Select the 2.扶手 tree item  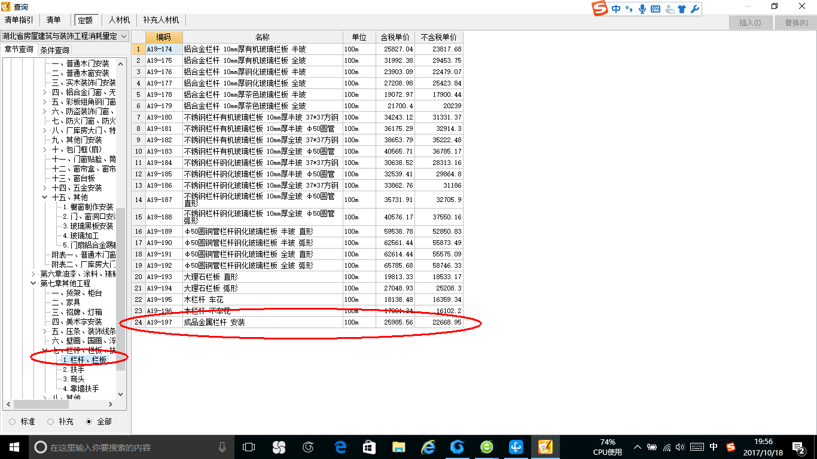[x=74, y=369]
